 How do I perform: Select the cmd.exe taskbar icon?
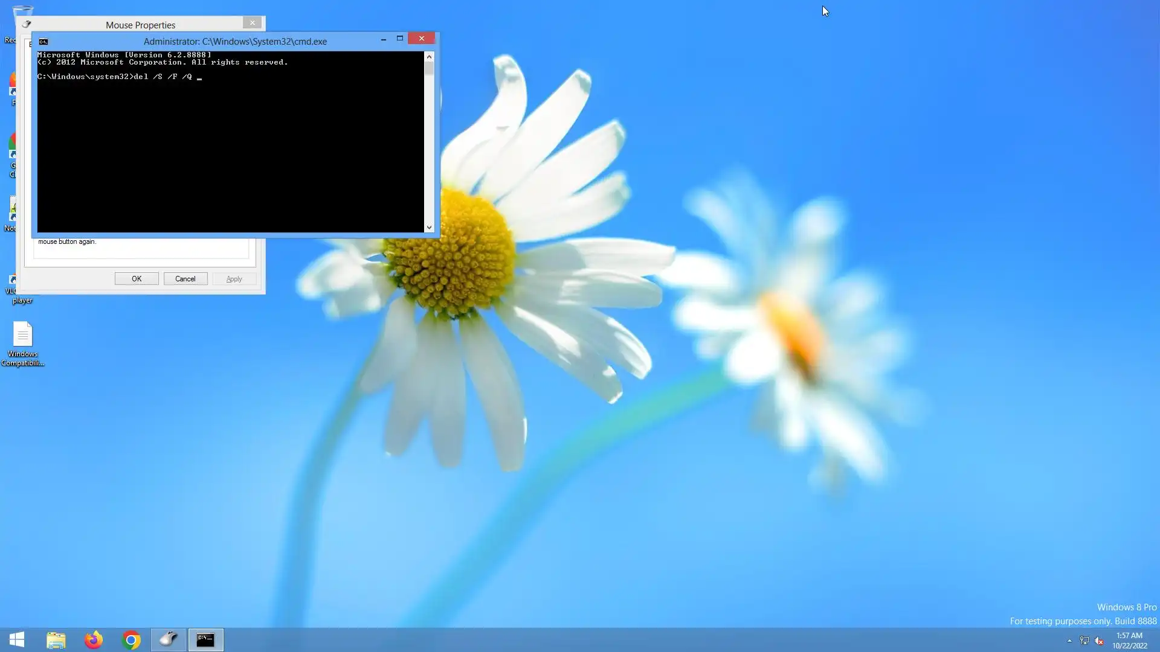click(205, 639)
